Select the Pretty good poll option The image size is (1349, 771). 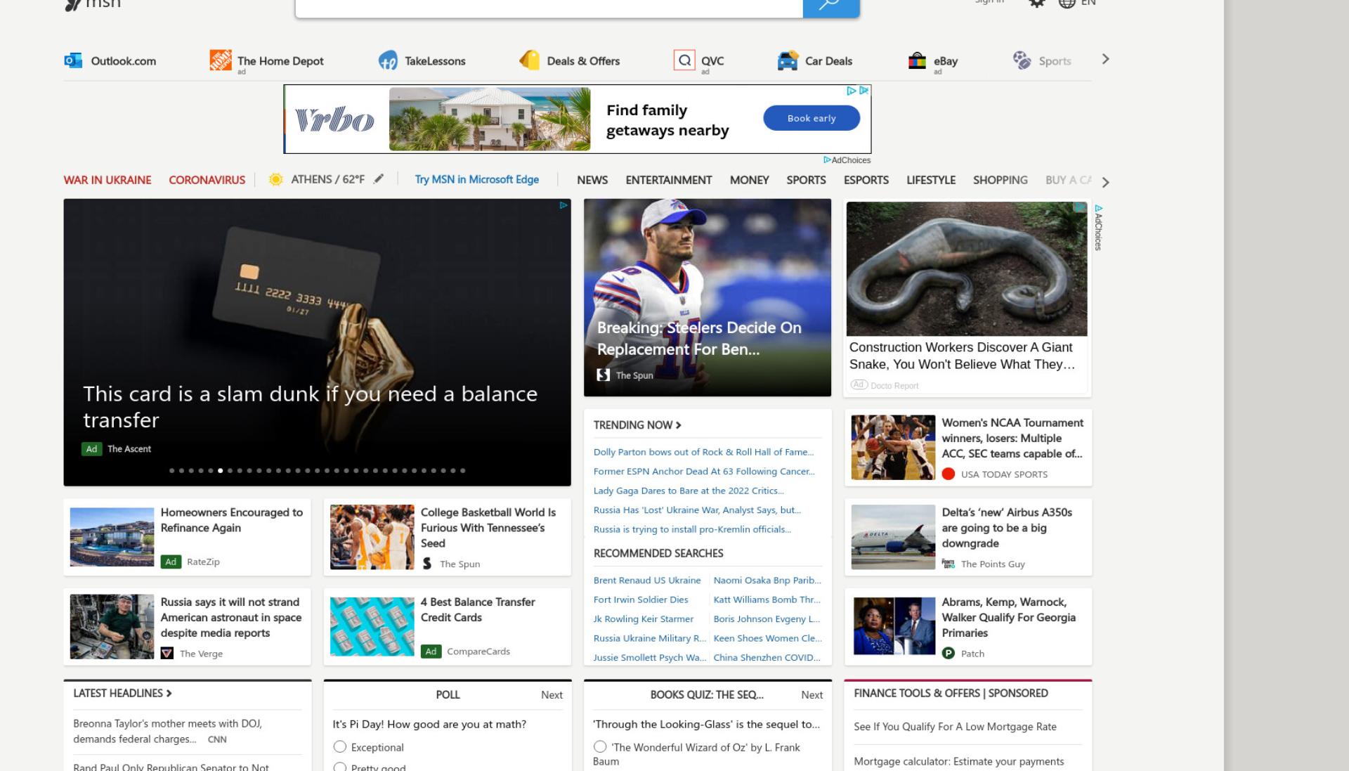point(340,767)
